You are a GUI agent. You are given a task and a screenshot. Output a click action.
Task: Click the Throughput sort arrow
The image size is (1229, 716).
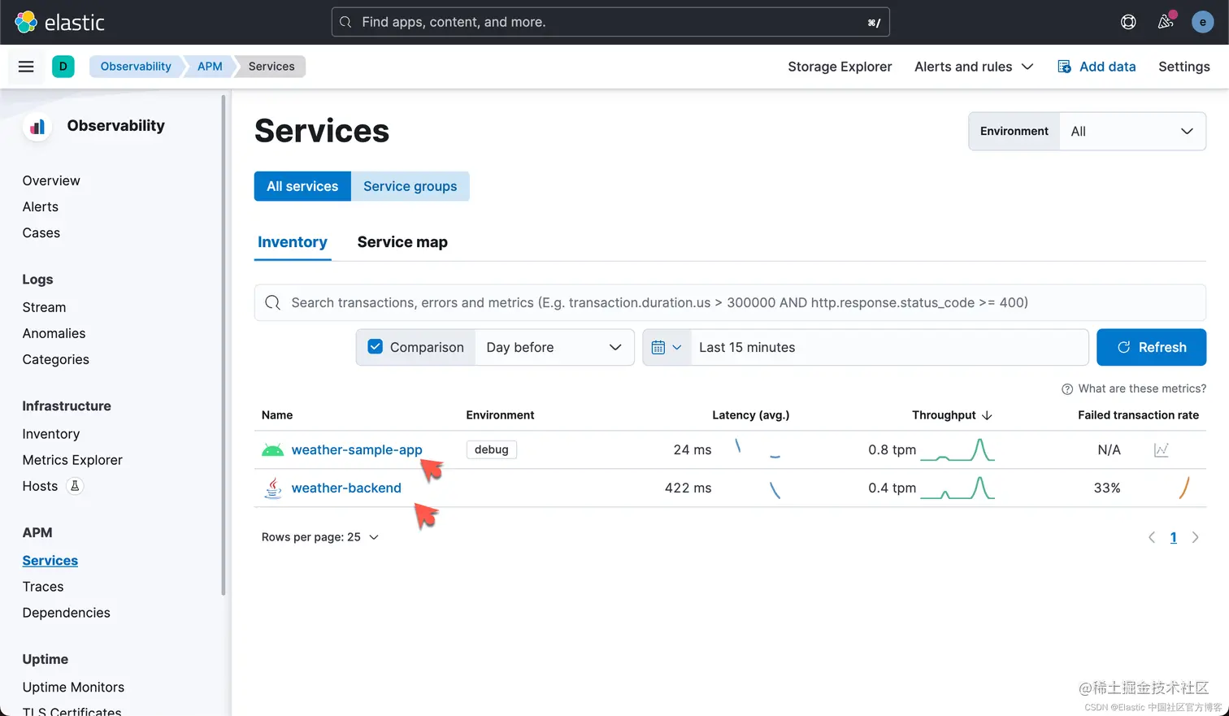tap(987, 415)
